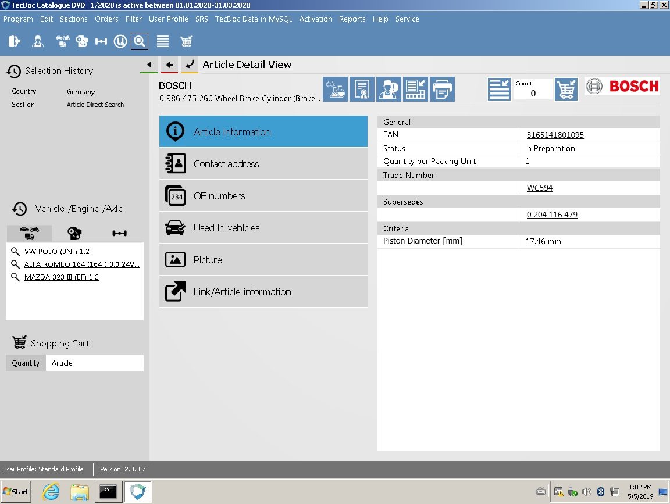This screenshot has height=504, width=670.
Task: Open the mechanic person icon in header
Action: [x=389, y=90]
